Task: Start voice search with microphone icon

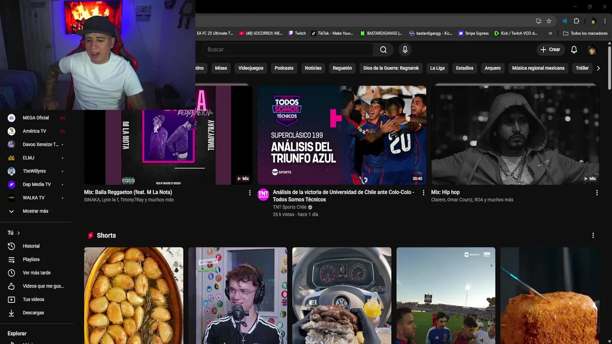Action: [405, 50]
